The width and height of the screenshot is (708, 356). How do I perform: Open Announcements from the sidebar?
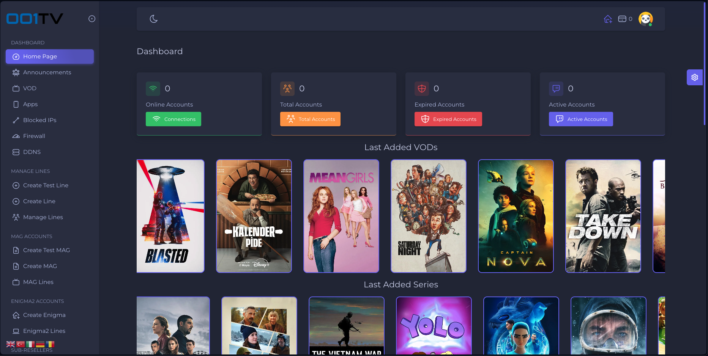(x=50, y=72)
